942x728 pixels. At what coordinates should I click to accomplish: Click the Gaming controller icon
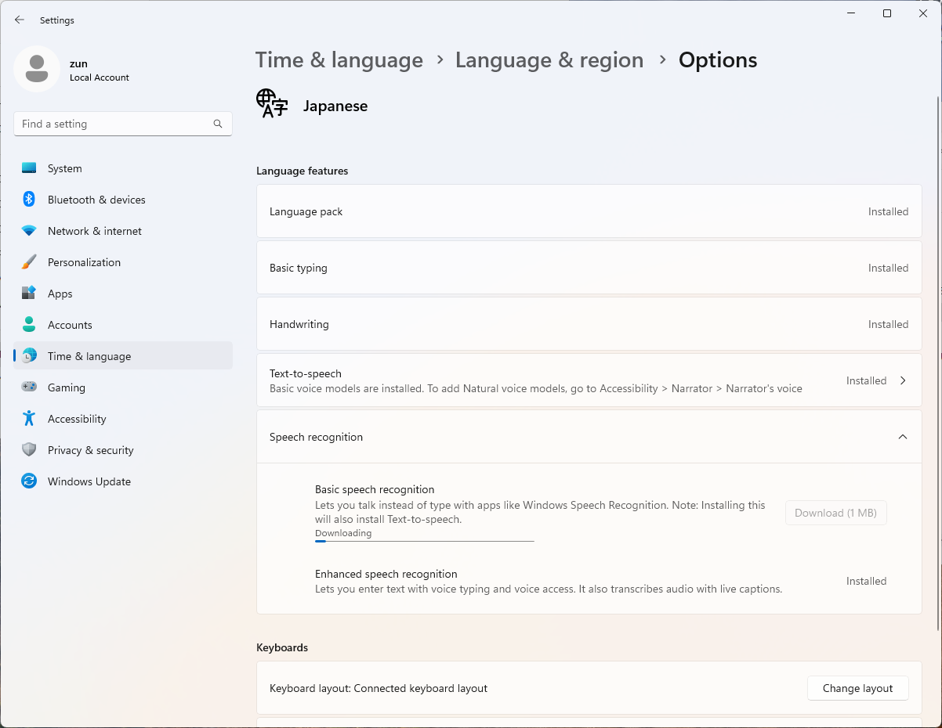29,387
